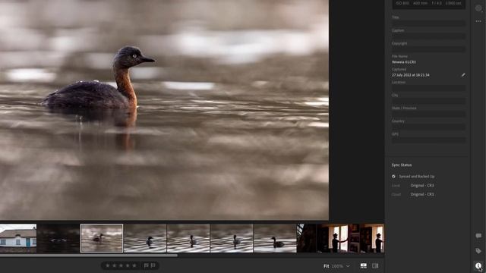Select the last water bird thumbnail, before the dark staircase photo

(x=275, y=238)
